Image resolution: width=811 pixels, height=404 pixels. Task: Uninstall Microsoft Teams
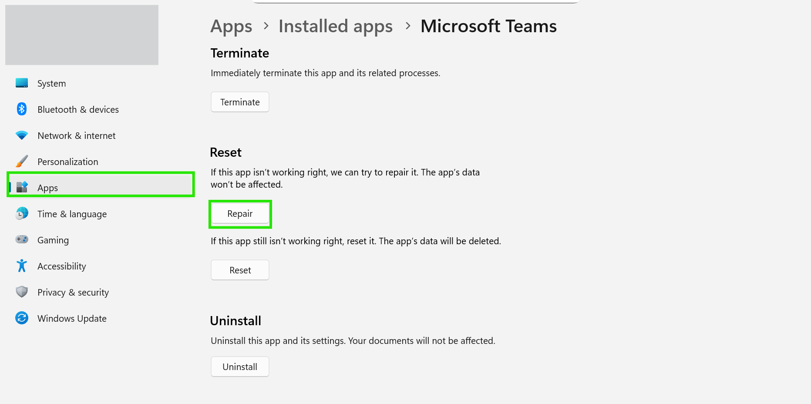click(x=240, y=367)
